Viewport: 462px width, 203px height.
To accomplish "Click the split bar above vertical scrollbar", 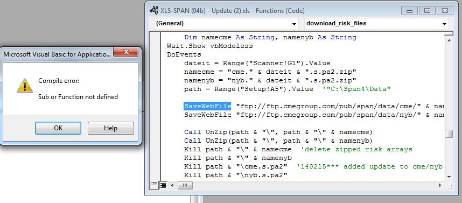I will [449, 33].
